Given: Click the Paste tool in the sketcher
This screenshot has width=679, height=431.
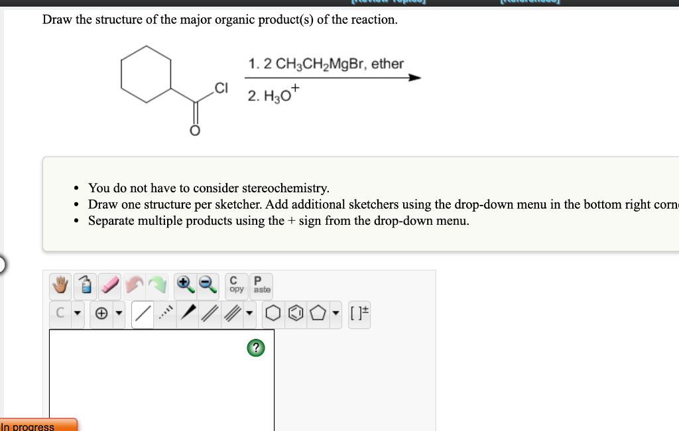Looking at the screenshot, I should coord(259,286).
